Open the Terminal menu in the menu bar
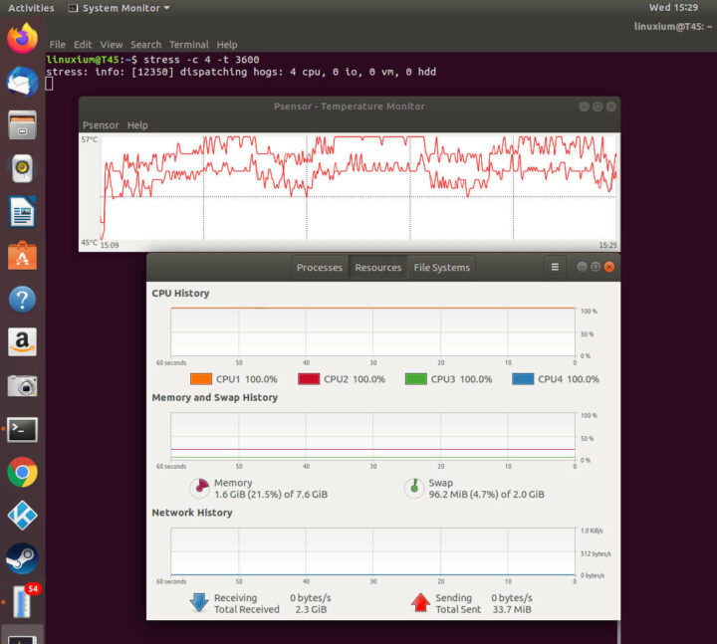The image size is (717, 644). point(188,45)
